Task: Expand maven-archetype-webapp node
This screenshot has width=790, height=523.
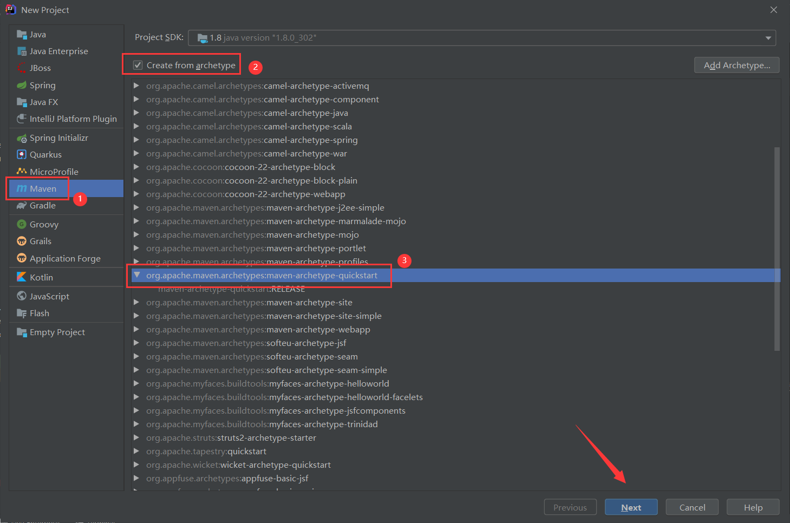Action: (x=136, y=329)
